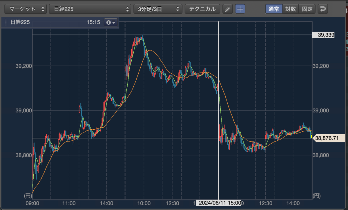Click the 09:00 time axis label
348x210 pixels.
pos(32,203)
